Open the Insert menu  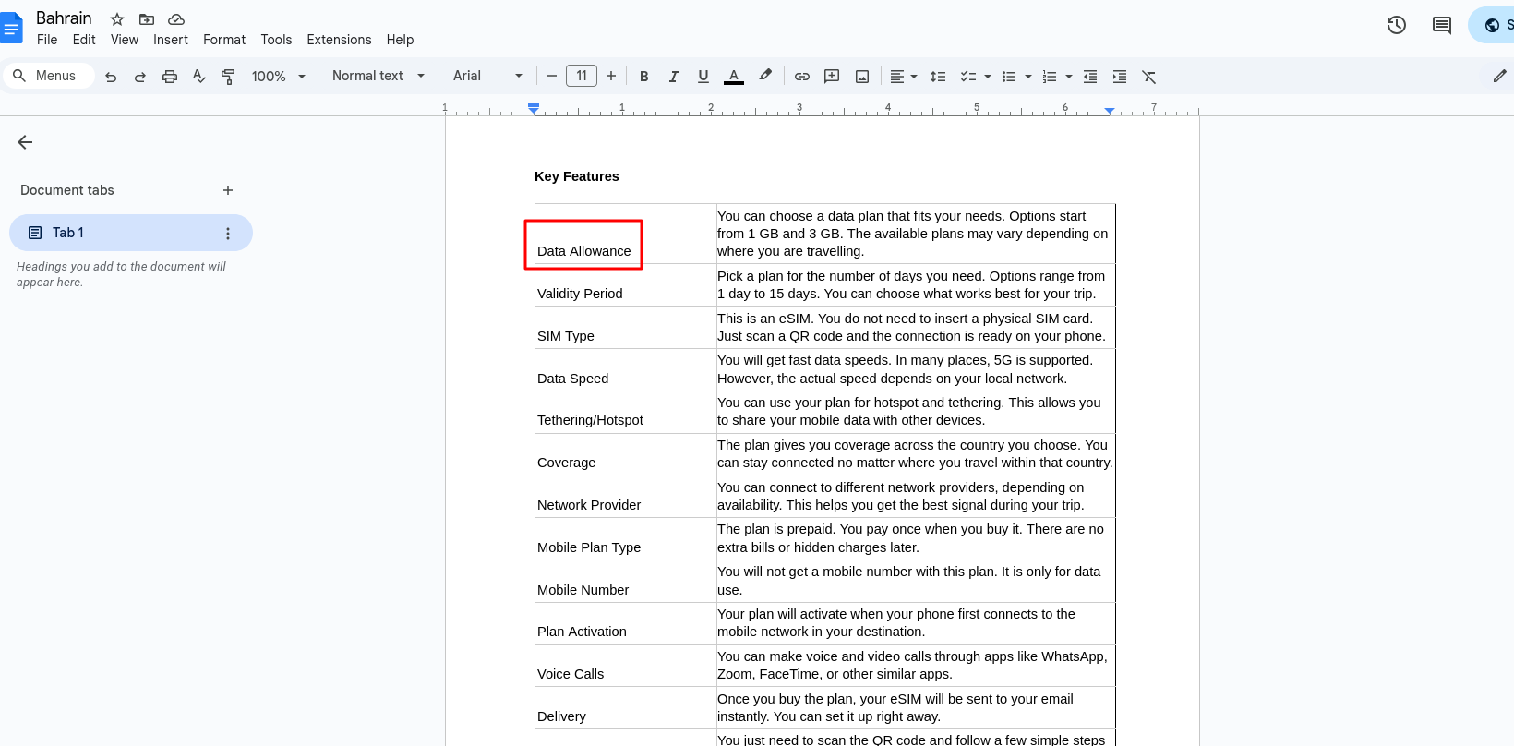coord(171,40)
